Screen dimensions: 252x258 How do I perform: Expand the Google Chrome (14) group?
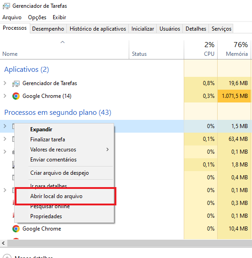click(x=5, y=96)
